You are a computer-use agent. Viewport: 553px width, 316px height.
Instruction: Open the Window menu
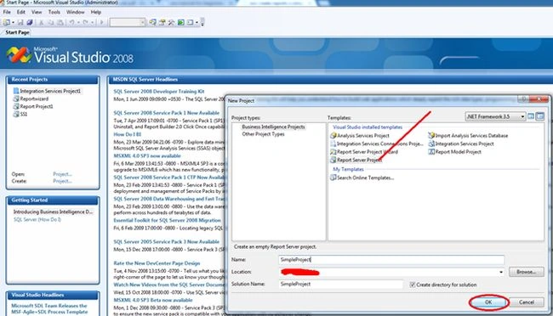pyautogui.click(x=76, y=12)
